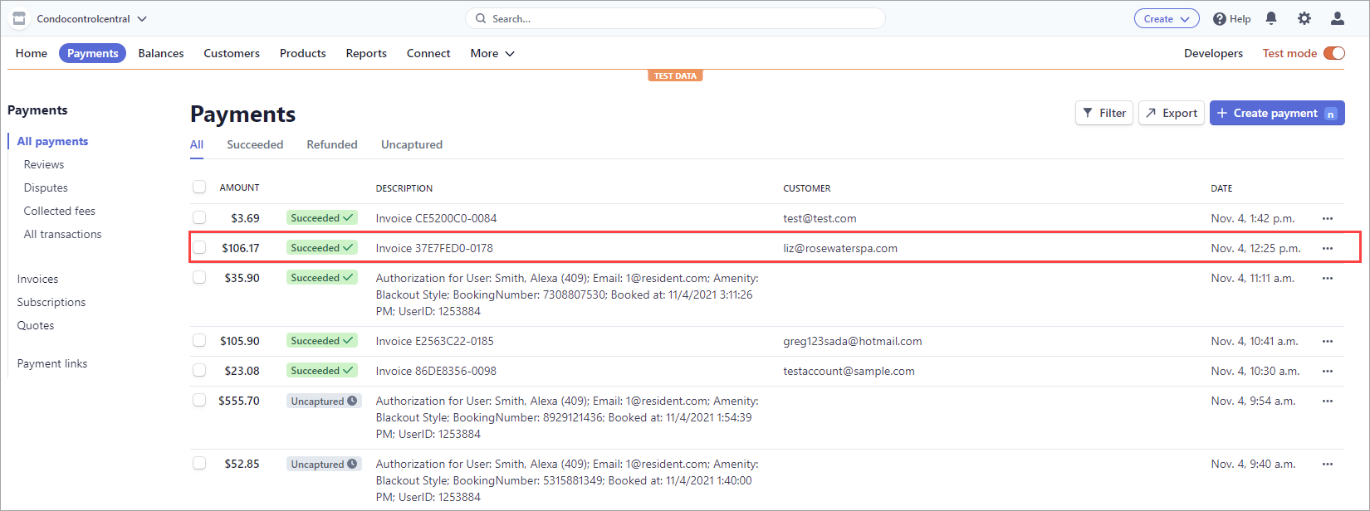Toggle the Test mode switch
The width and height of the screenshot is (1370, 511).
1333,53
